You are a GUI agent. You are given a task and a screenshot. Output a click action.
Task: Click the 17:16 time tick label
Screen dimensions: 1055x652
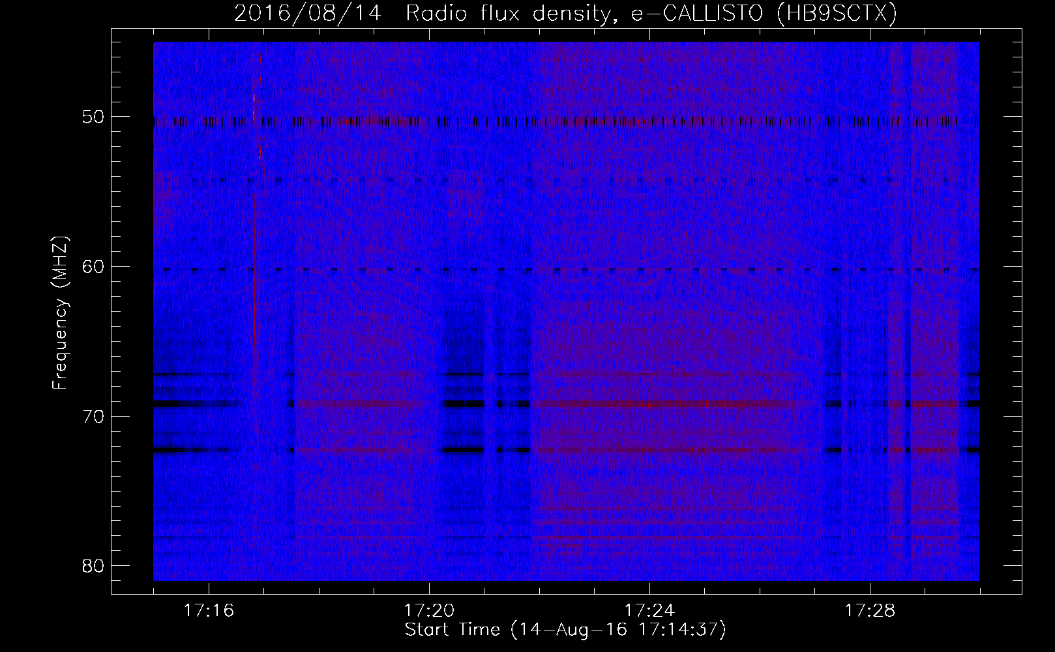209,611
